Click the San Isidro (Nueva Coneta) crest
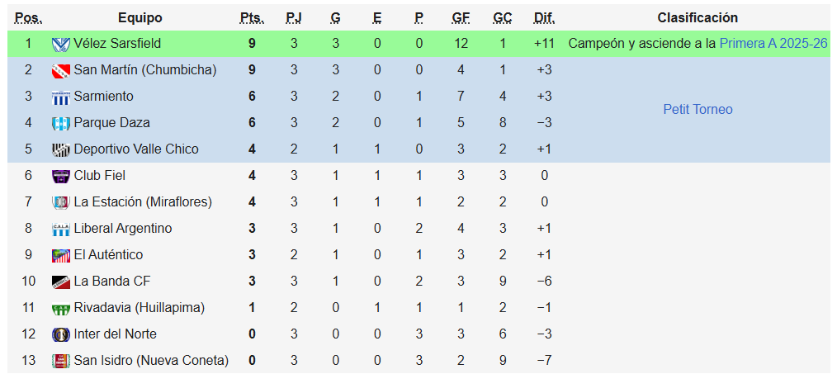Screen dimensions: 837x374 coord(61,361)
